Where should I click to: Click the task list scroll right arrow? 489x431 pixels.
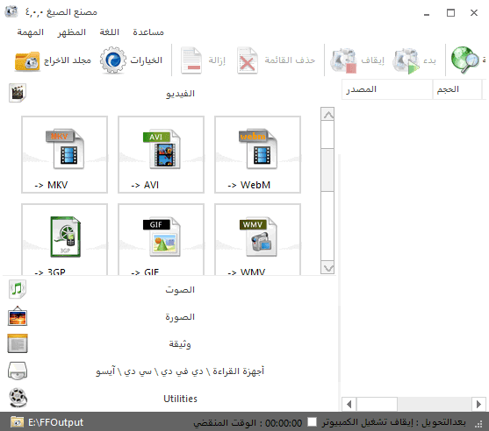(x=478, y=404)
